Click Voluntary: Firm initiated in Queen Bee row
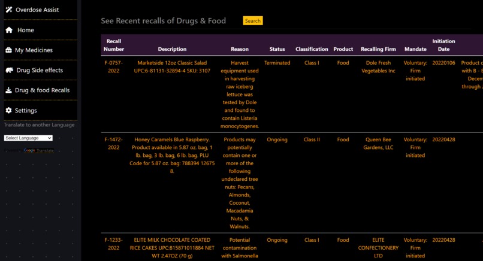The image size is (483, 261). pyautogui.click(x=415, y=147)
